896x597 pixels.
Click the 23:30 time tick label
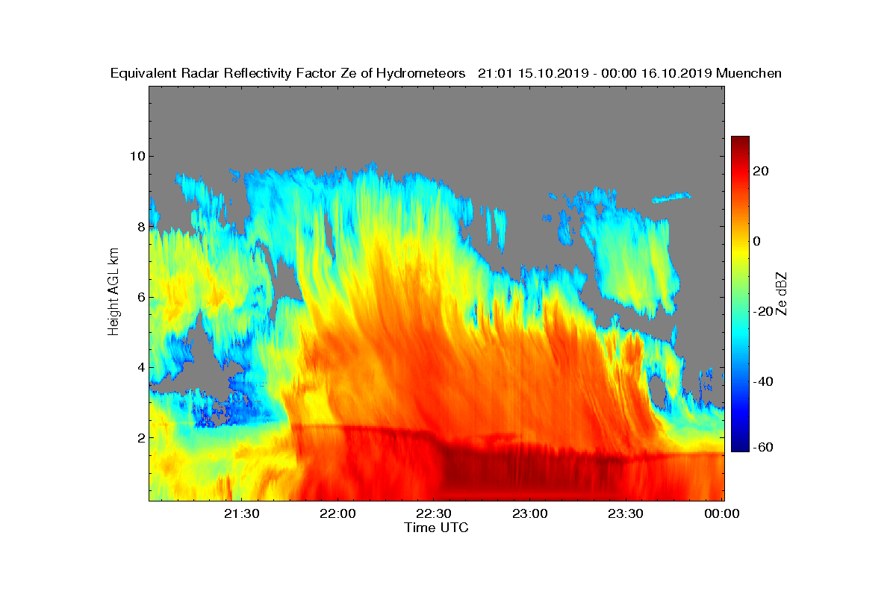[626, 513]
